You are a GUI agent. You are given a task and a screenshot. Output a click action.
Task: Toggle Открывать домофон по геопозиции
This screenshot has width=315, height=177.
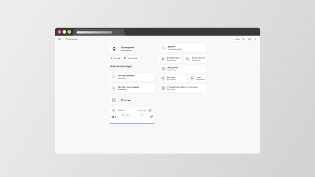(x=183, y=88)
